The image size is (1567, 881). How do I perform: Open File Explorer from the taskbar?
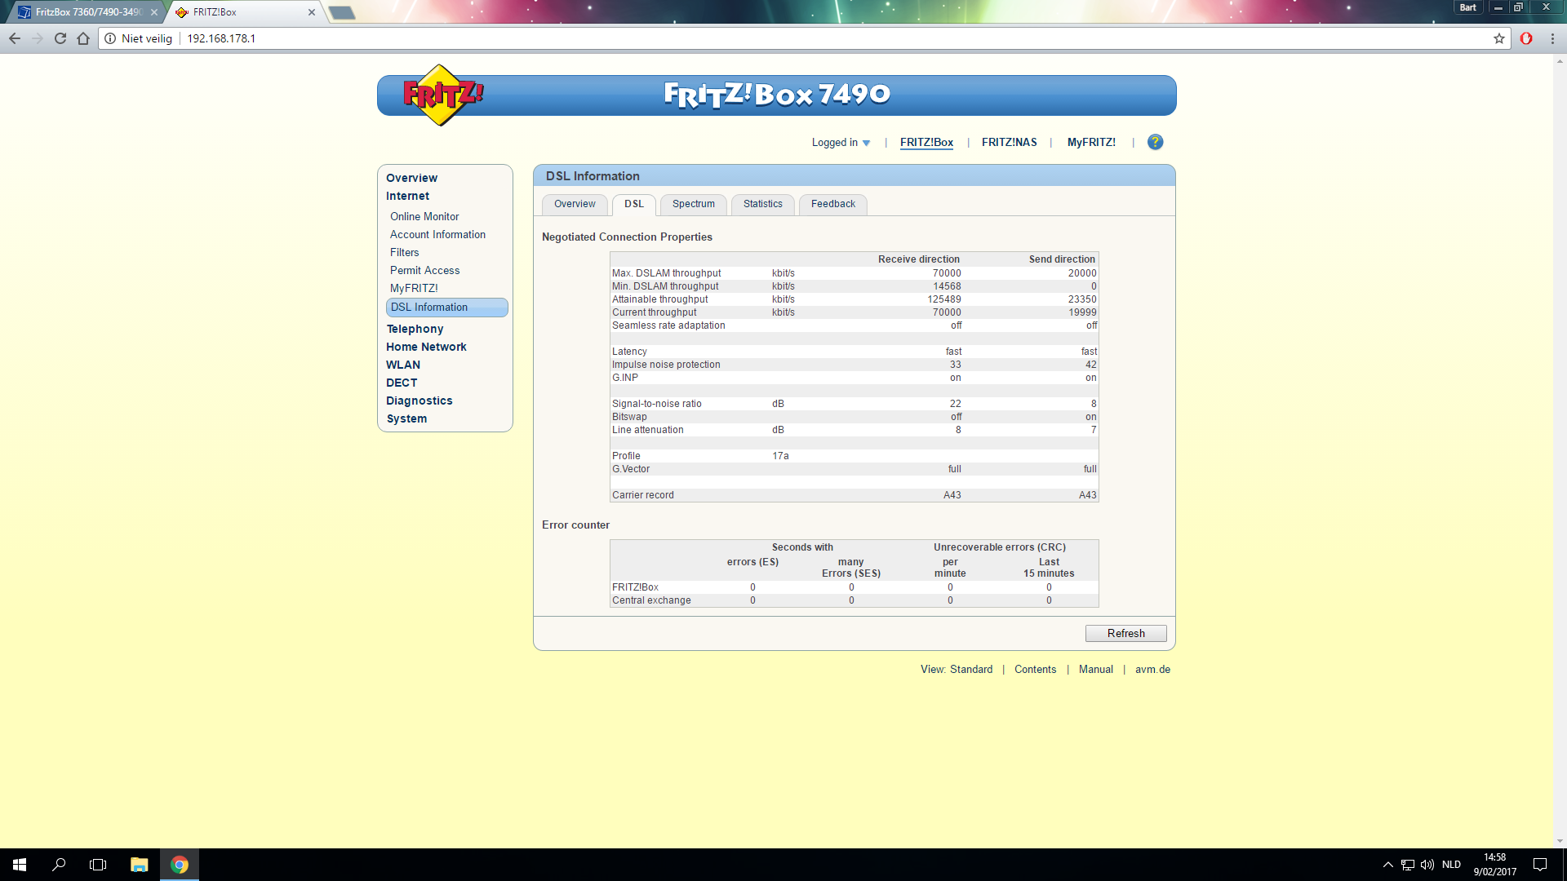click(140, 865)
